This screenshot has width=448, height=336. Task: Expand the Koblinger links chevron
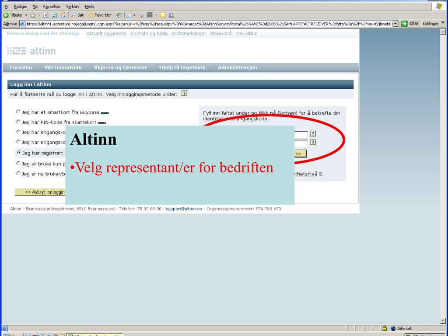(x=443, y=23)
